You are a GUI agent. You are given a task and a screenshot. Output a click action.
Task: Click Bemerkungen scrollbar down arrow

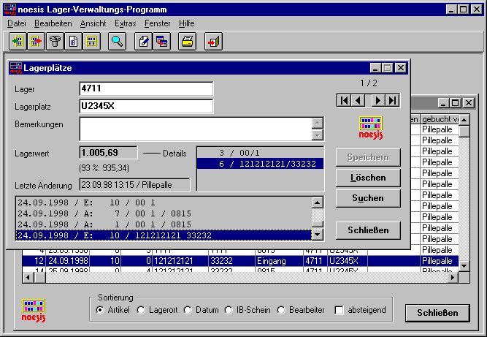(318, 135)
